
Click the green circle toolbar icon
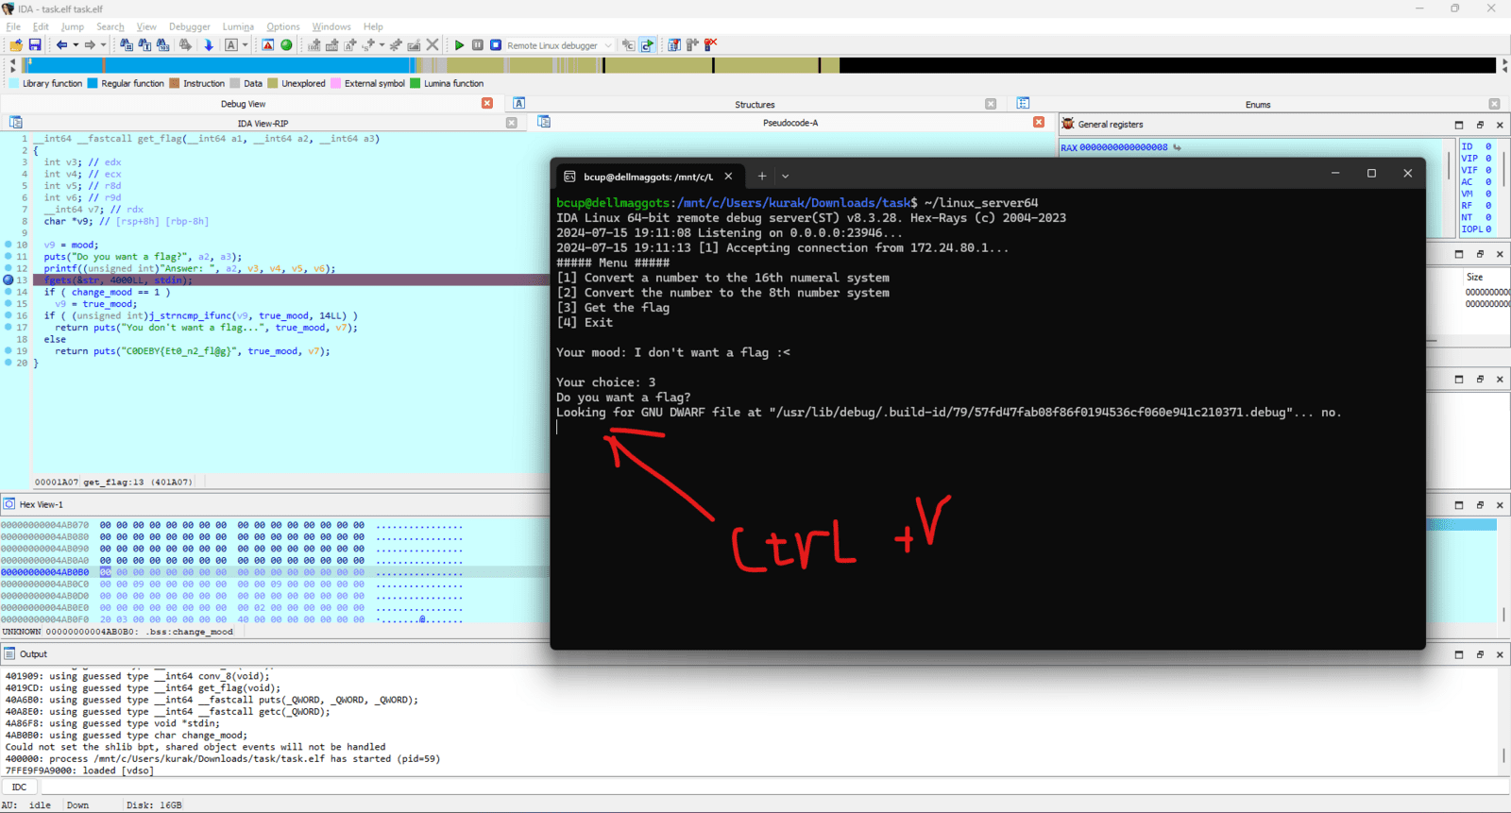(x=286, y=44)
